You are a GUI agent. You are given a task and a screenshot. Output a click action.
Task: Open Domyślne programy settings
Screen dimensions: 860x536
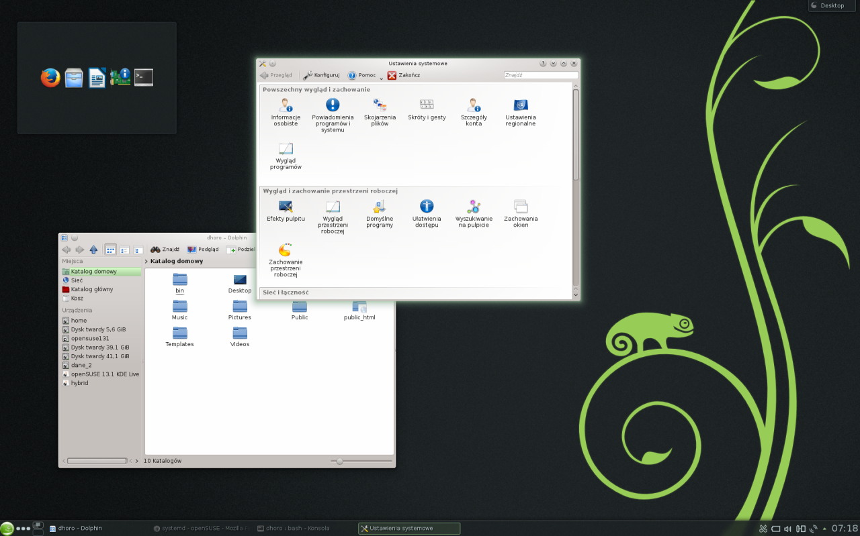(380, 214)
